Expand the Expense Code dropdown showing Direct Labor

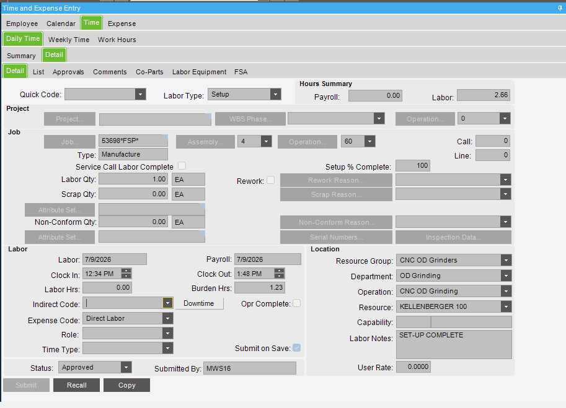167,319
